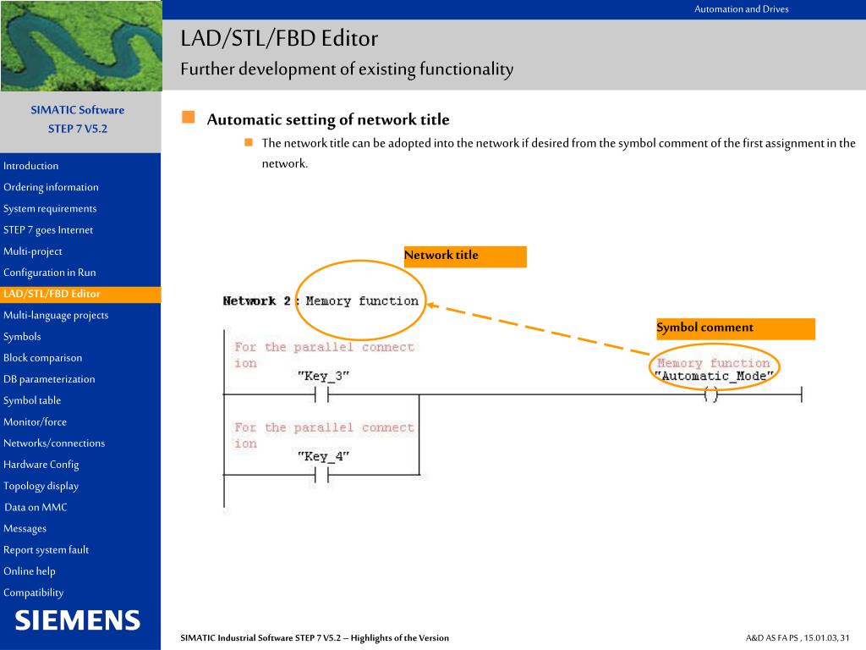
Task: Open the Introduction section
Action: (x=31, y=166)
